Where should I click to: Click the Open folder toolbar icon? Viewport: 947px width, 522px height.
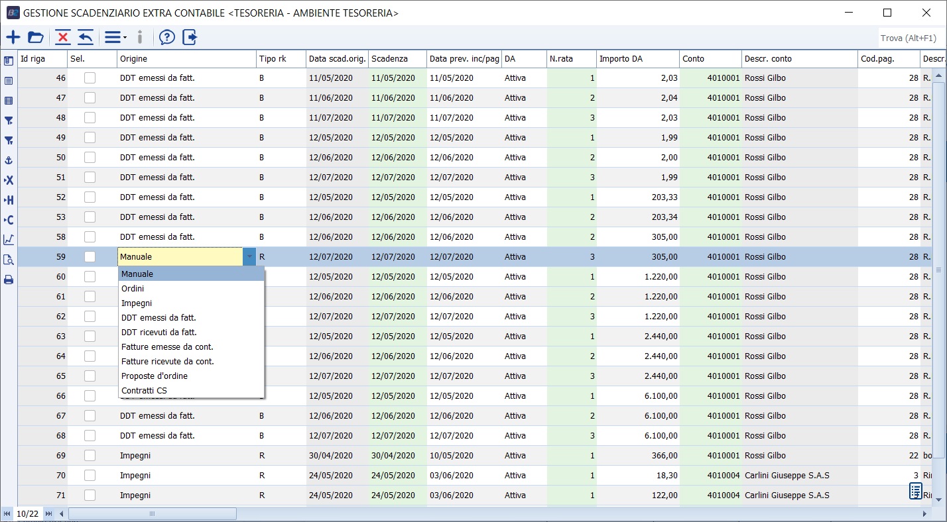click(x=36, y=37)
